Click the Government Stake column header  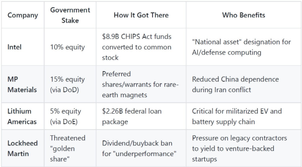coord(70,15)
